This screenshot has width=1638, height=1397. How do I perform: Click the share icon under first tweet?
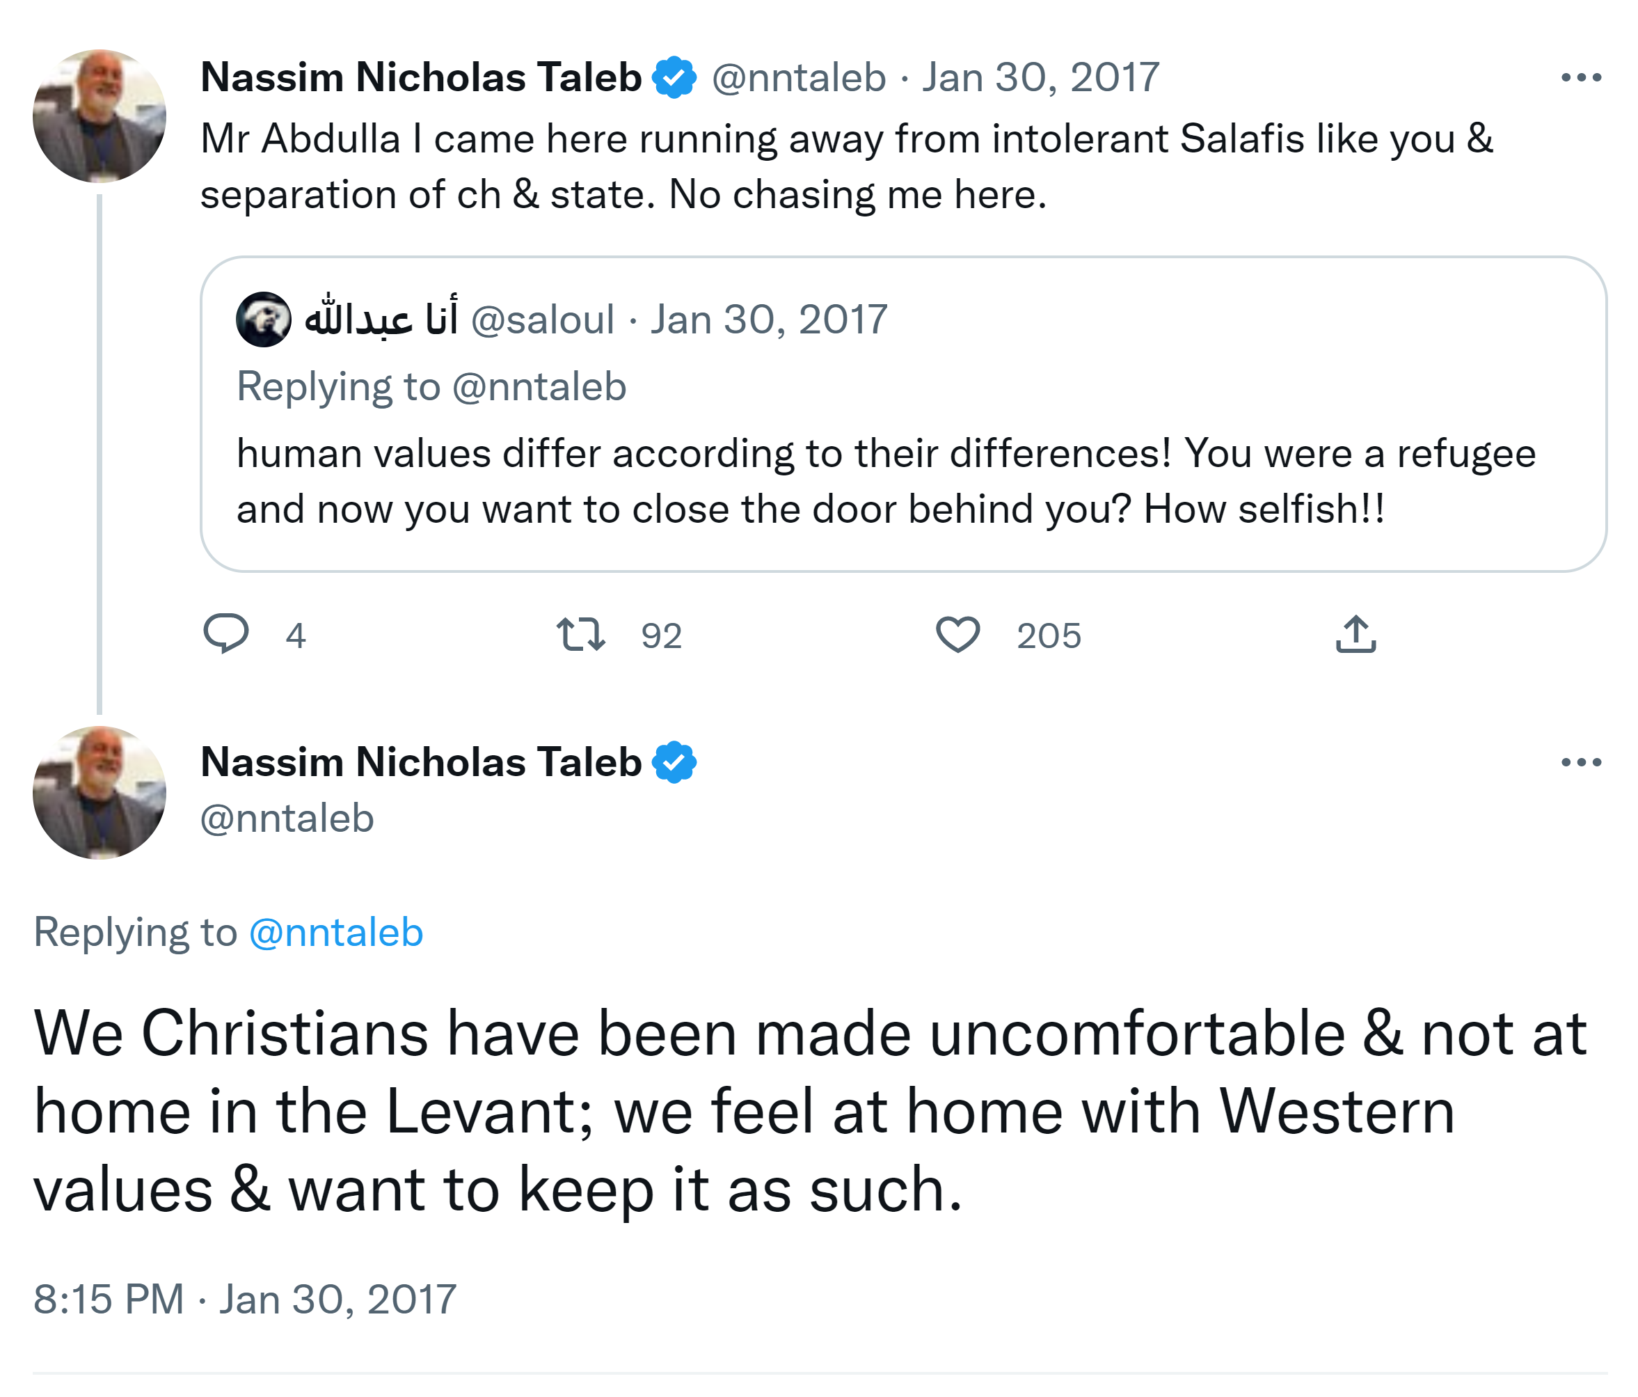pyautogui.click(x=1355, y=634)
